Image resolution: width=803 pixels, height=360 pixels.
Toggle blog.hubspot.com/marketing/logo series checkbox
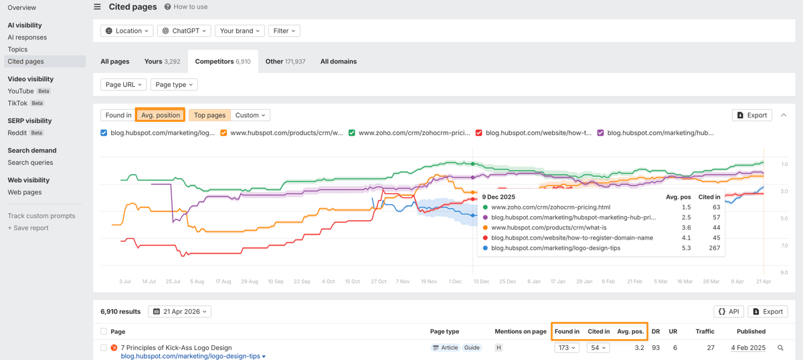point(104,133)
